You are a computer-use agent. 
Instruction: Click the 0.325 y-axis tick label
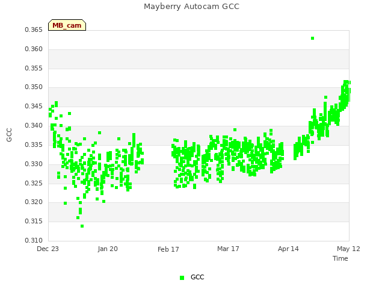pos(34,183)
